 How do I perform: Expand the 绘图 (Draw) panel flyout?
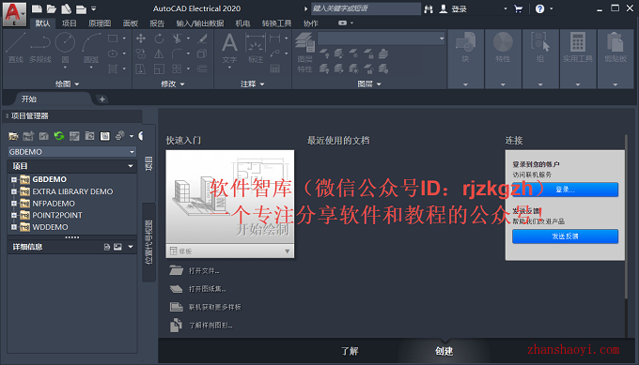pyautogui.click(x=68, y=84)
